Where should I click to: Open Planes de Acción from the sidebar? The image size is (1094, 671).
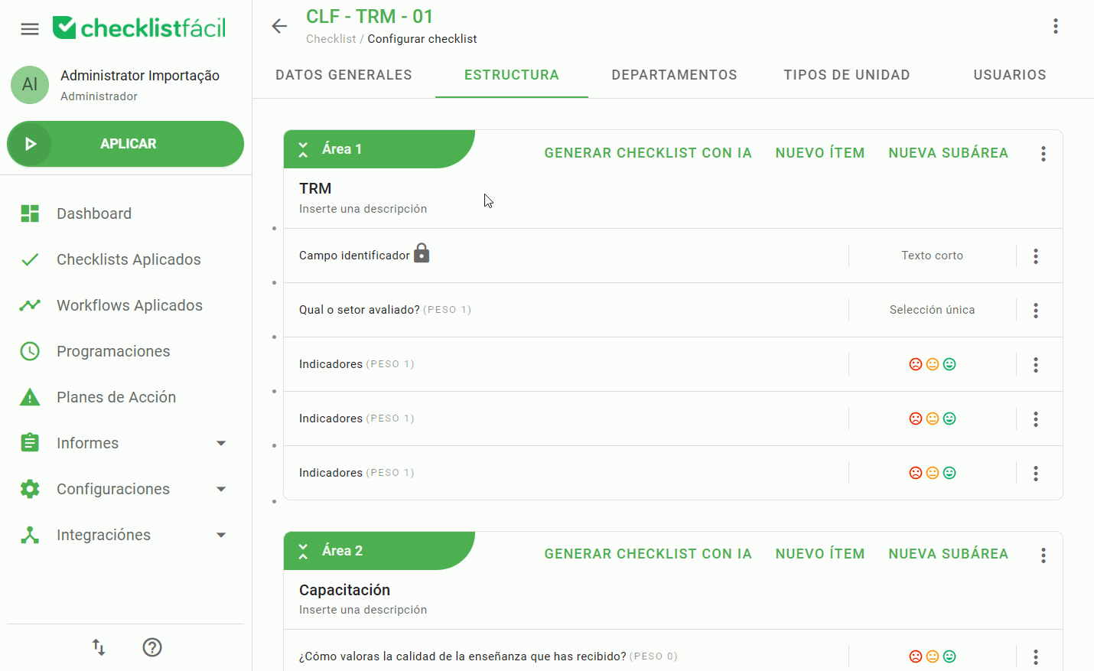click(x=116, y=397)
